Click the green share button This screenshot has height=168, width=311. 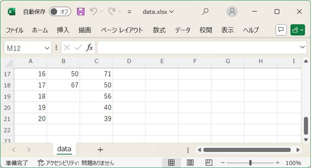(x=297, y=30)
